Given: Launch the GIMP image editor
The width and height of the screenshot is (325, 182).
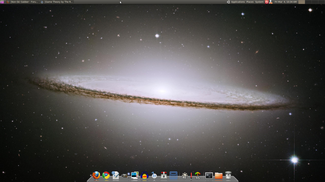Looking at the screenshot, I should pyautogui.click(x=125, y=176).
